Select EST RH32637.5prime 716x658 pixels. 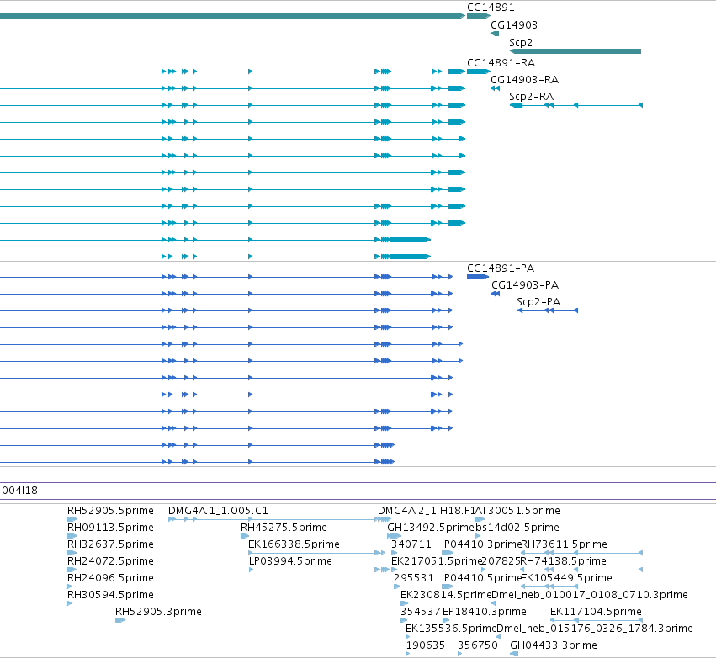[110, 544]
